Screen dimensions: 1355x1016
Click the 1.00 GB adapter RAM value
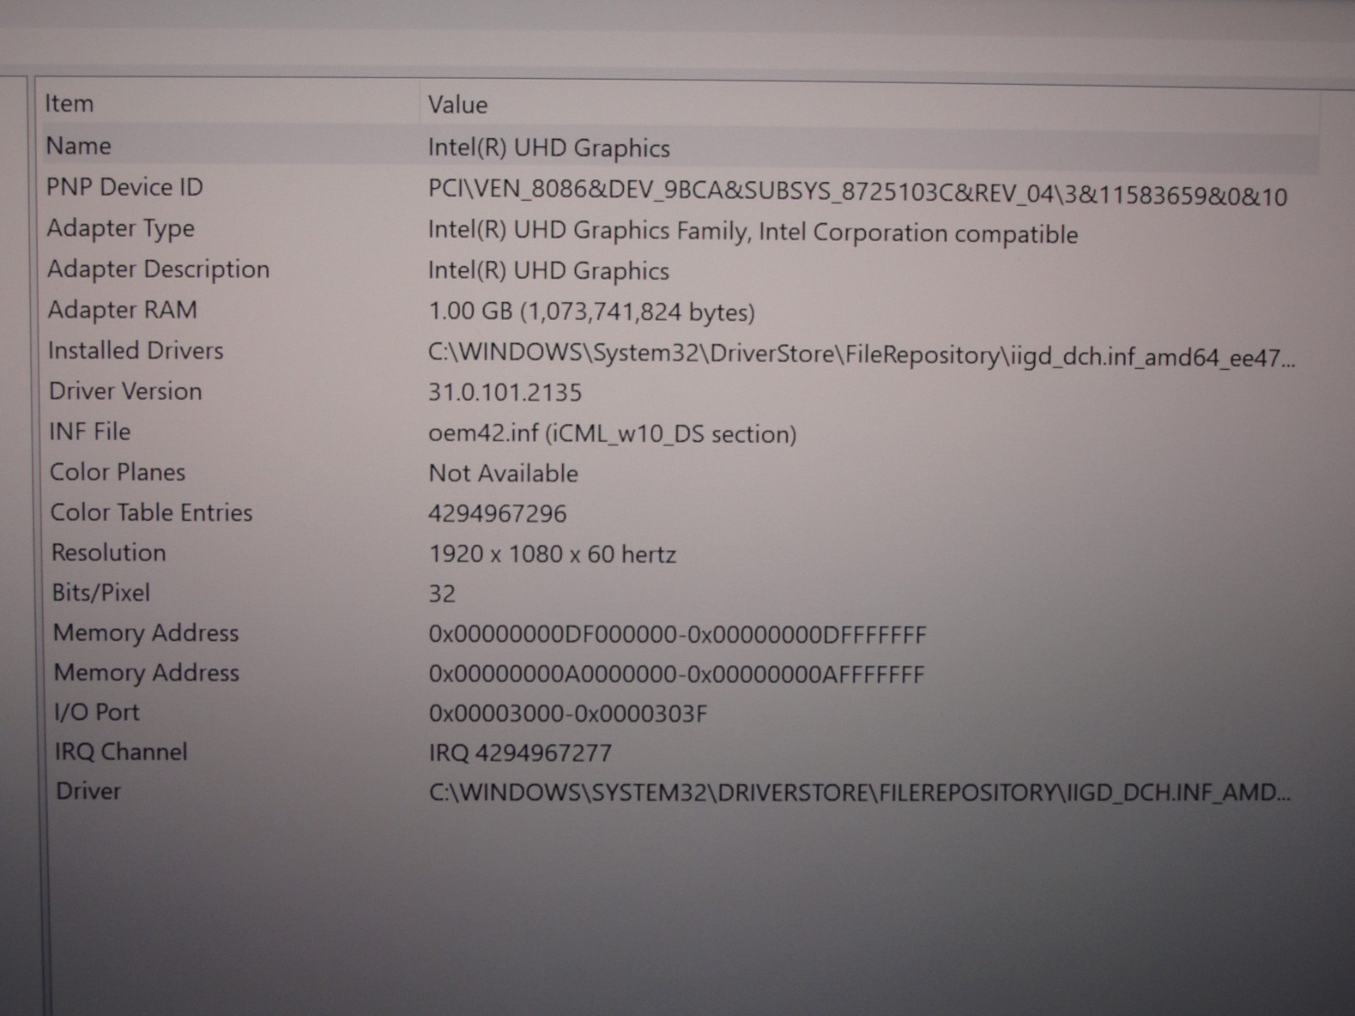tap(591, 312)
